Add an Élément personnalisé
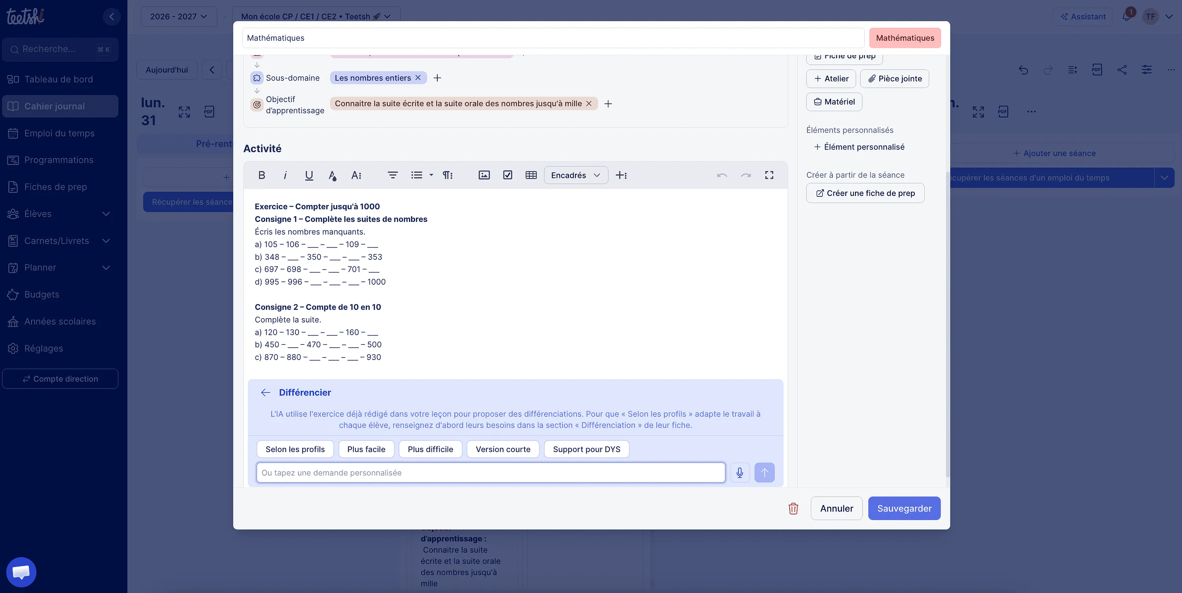 (x=859, y=147)
